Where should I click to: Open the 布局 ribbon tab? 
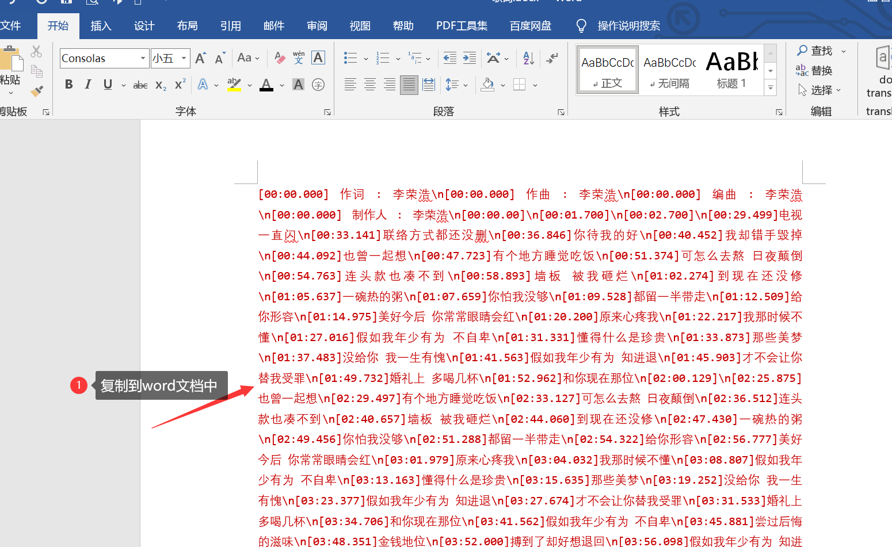[x=187, y=26]
